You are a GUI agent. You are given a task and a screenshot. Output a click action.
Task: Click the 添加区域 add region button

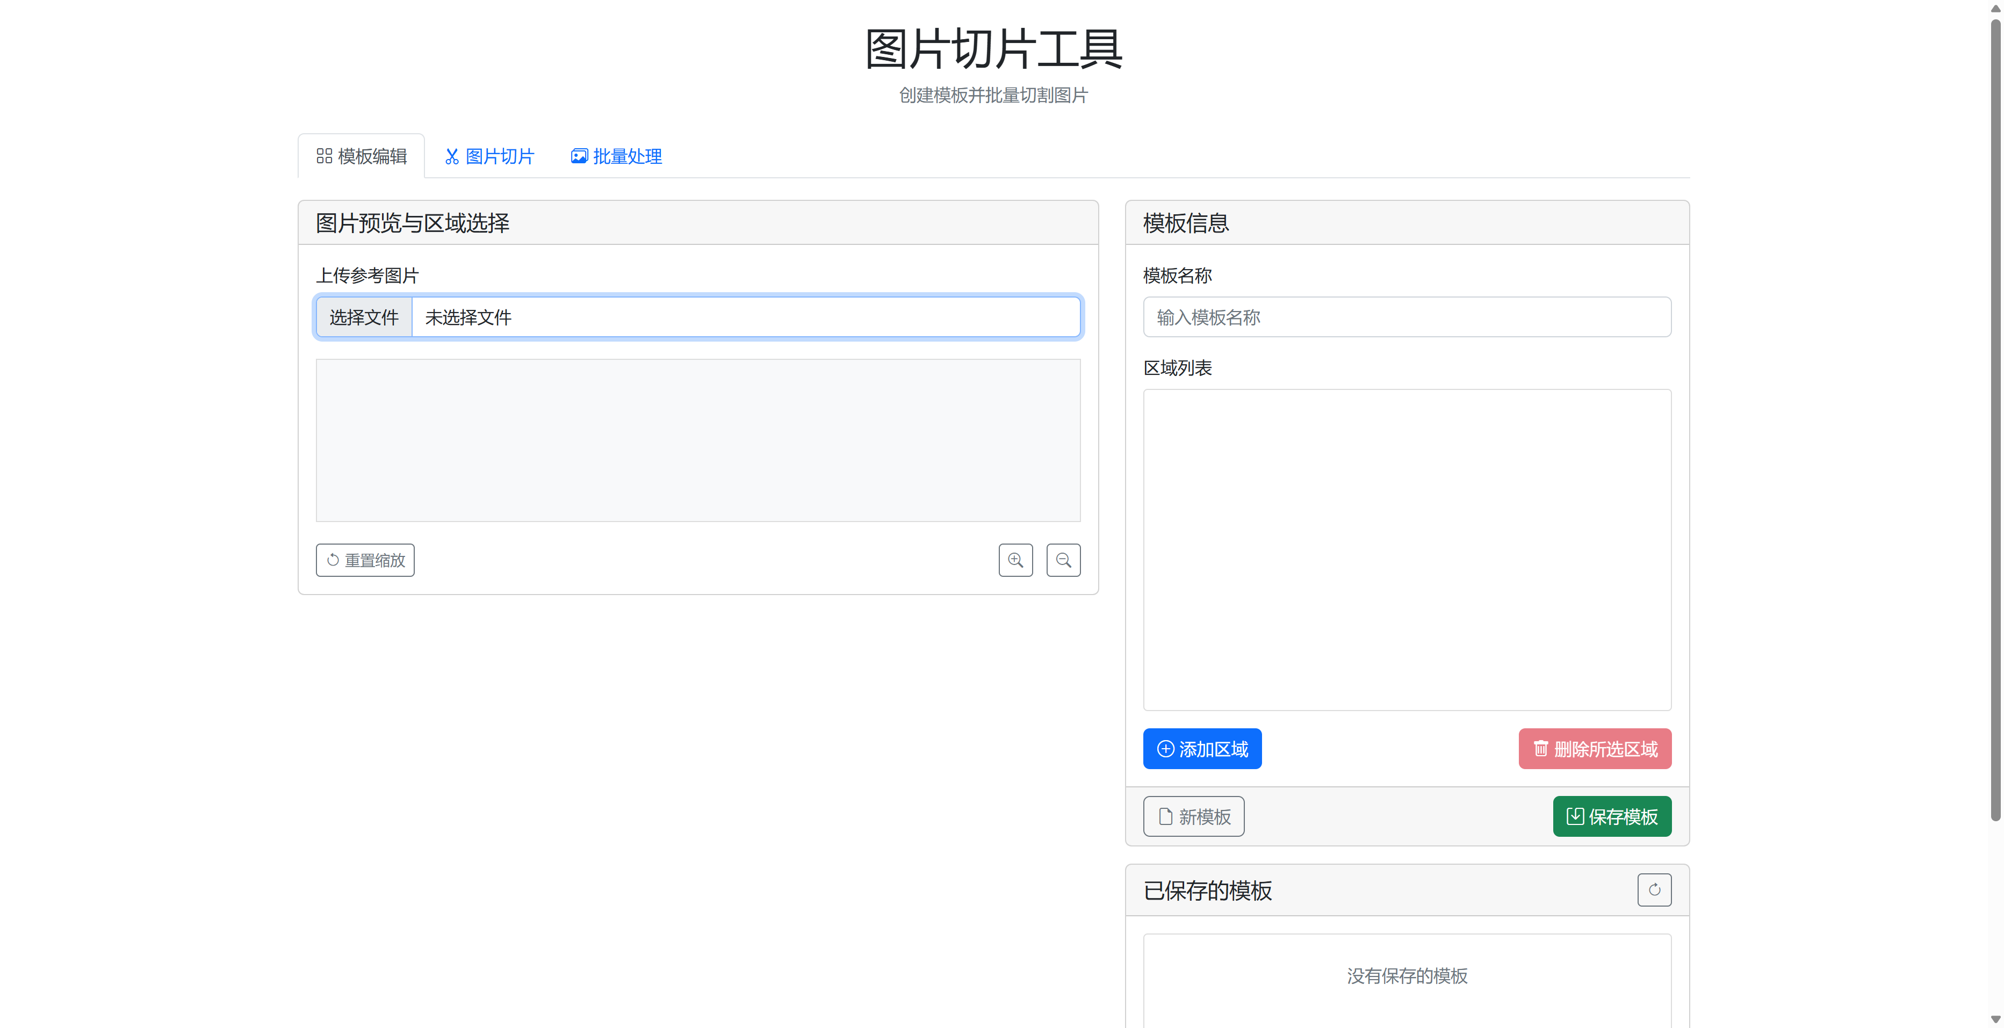click(1201, 749)
